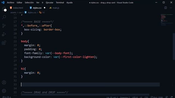Click '::before' selector on line 18

(31, 26)
